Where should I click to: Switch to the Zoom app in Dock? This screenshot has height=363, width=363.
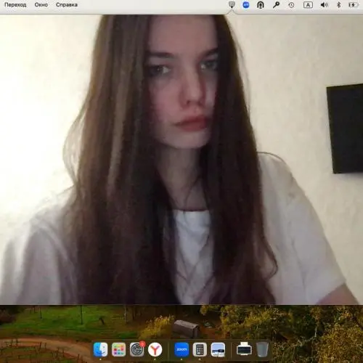pyautogui.click(x=181, y=349)
